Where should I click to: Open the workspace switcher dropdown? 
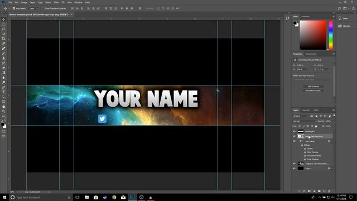[346, 8]
